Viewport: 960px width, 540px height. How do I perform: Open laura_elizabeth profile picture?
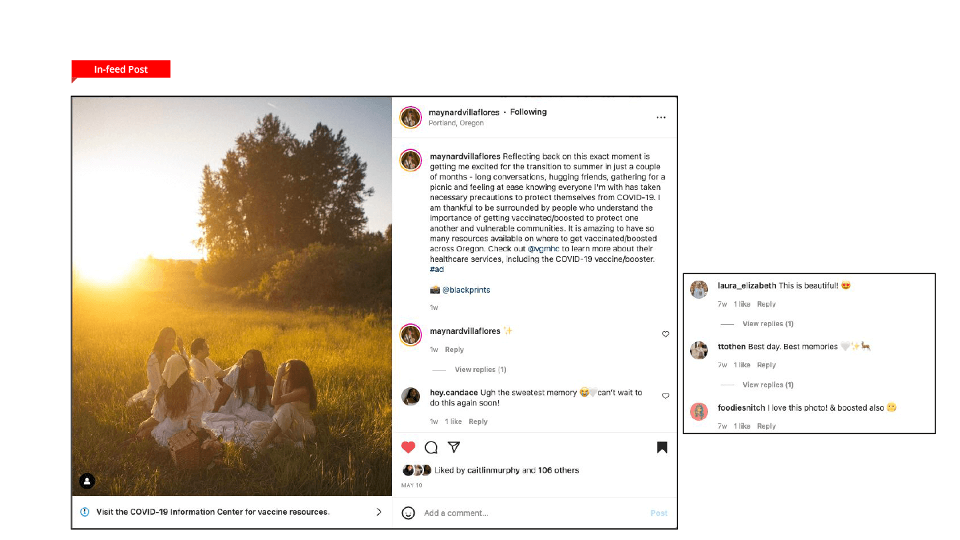coord(699,290)
